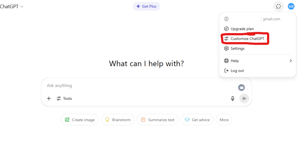
Task: Click the MB profile avatar
Action: (291, 6)
